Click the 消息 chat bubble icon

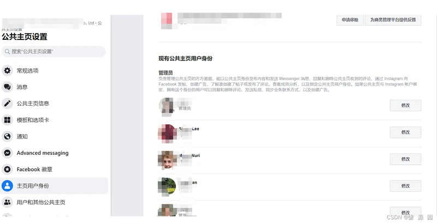coord(7,87)
